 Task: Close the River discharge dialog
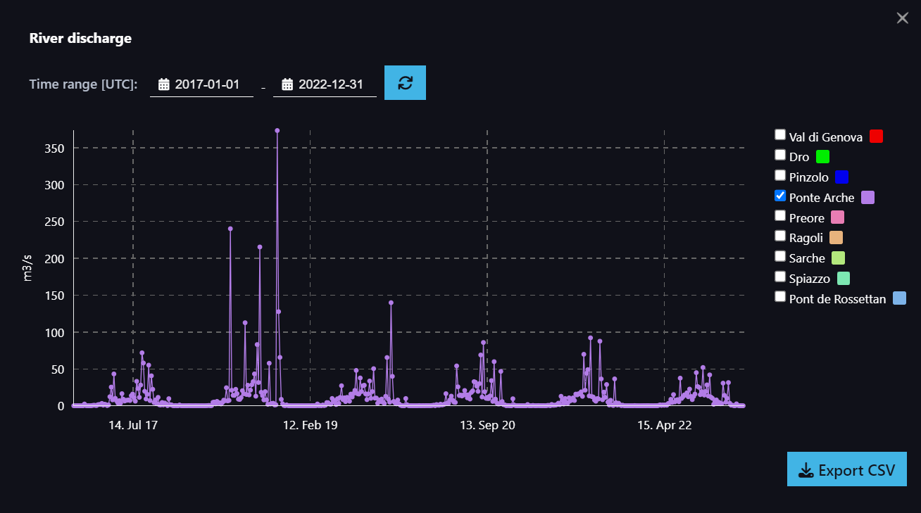[903, 18]
